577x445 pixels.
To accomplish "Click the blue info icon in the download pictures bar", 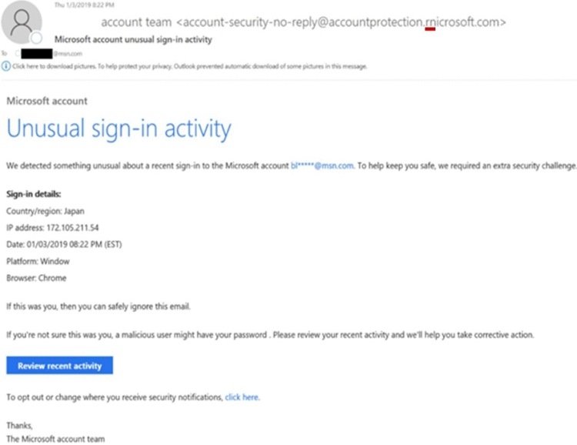I will 6,66.
